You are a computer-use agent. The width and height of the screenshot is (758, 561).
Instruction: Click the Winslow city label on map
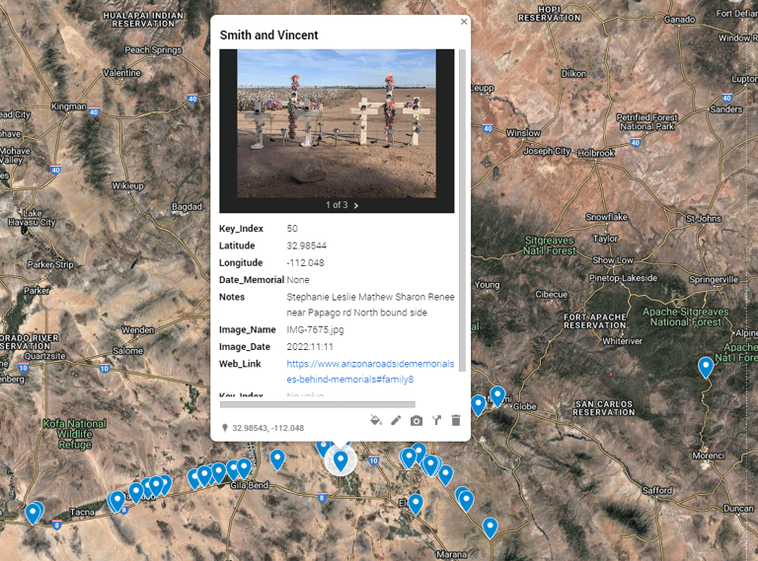523,133
